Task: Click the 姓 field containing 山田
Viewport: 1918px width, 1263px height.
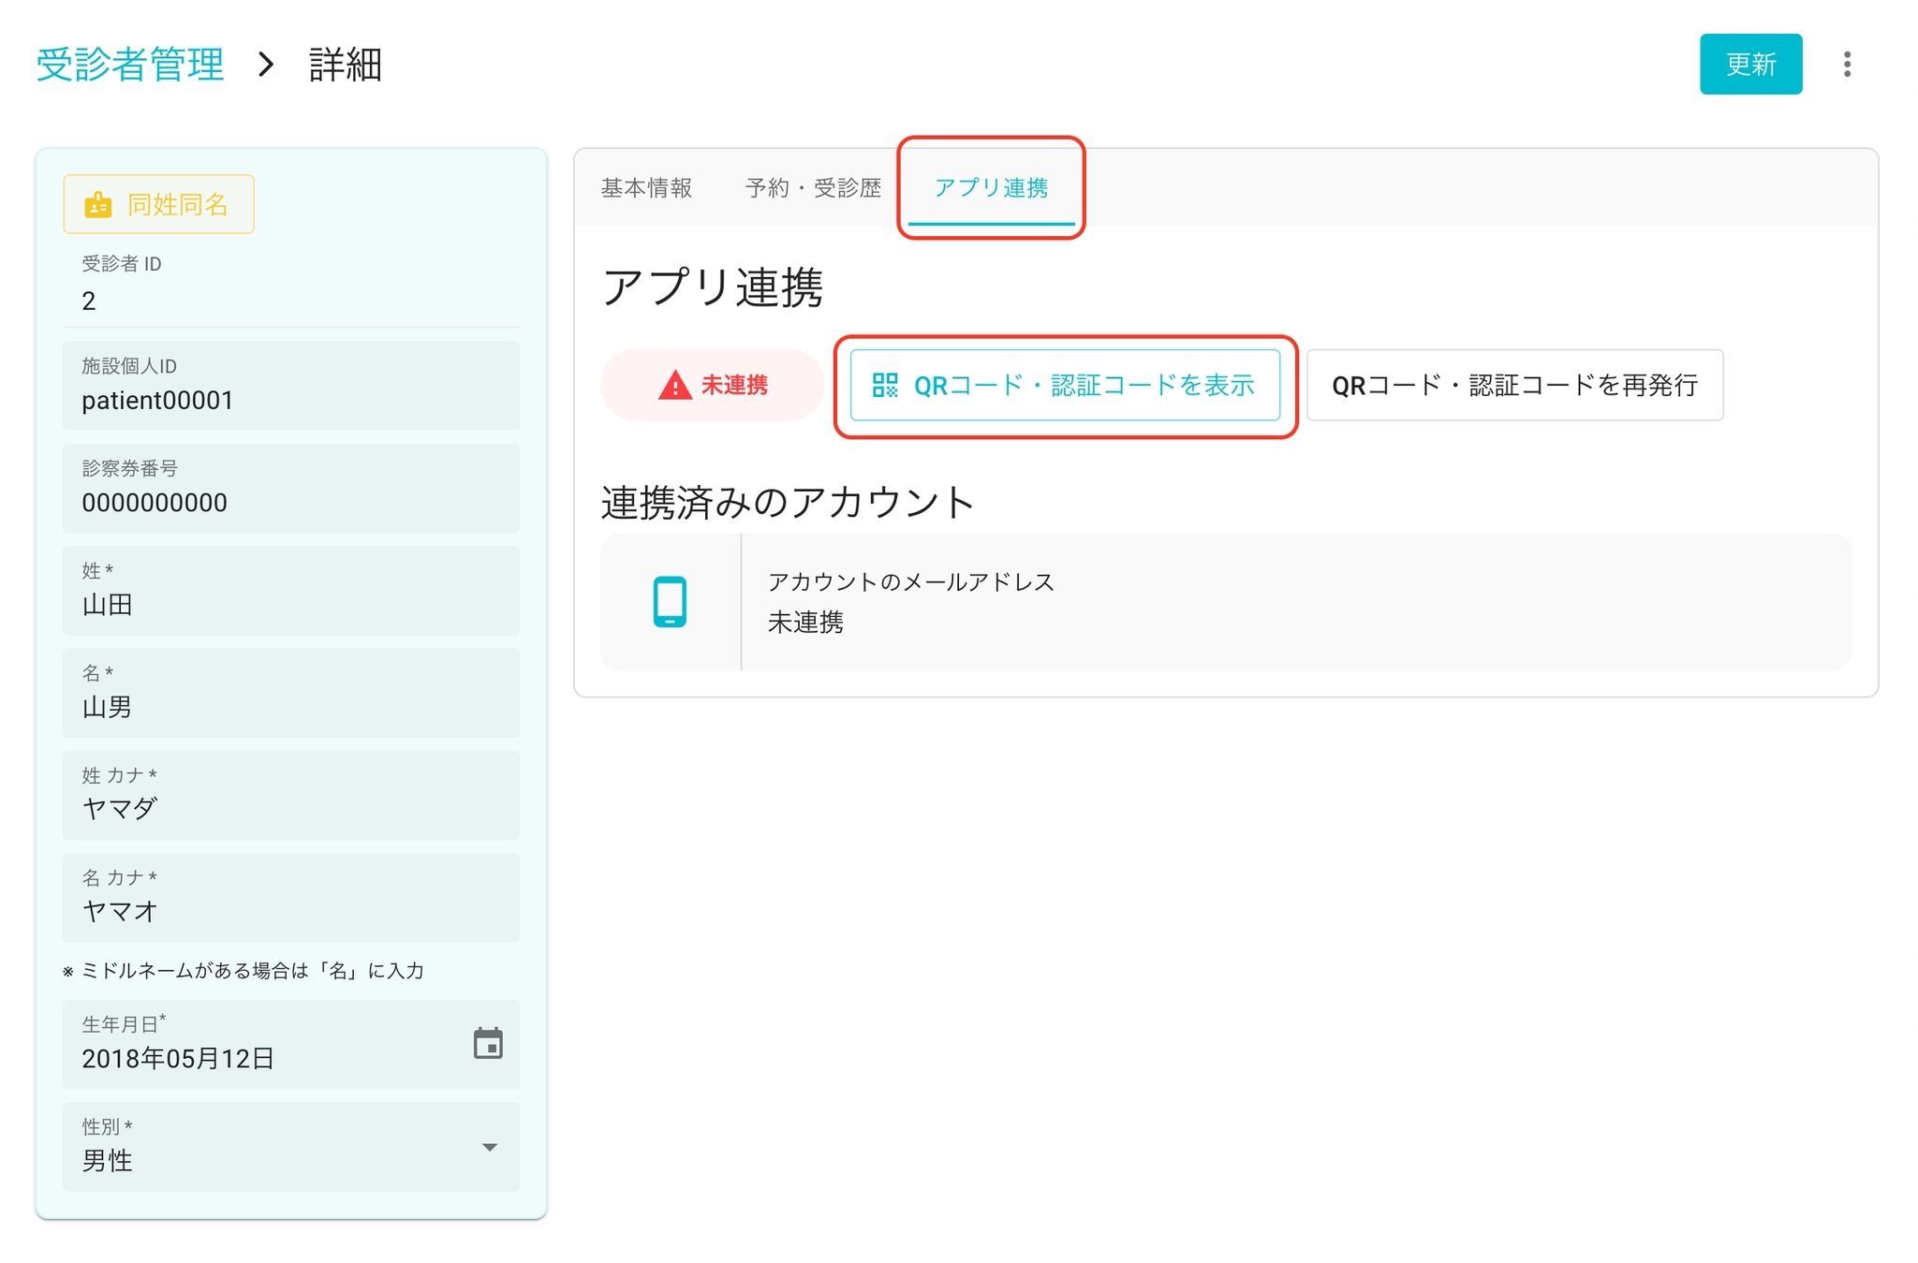Action: [290, 592]
